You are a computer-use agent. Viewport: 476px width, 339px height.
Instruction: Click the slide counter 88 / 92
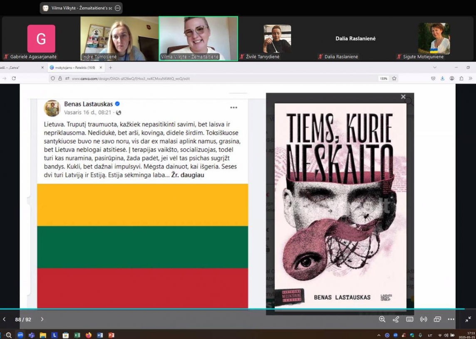pyautogui.click(x=23, y=319)
